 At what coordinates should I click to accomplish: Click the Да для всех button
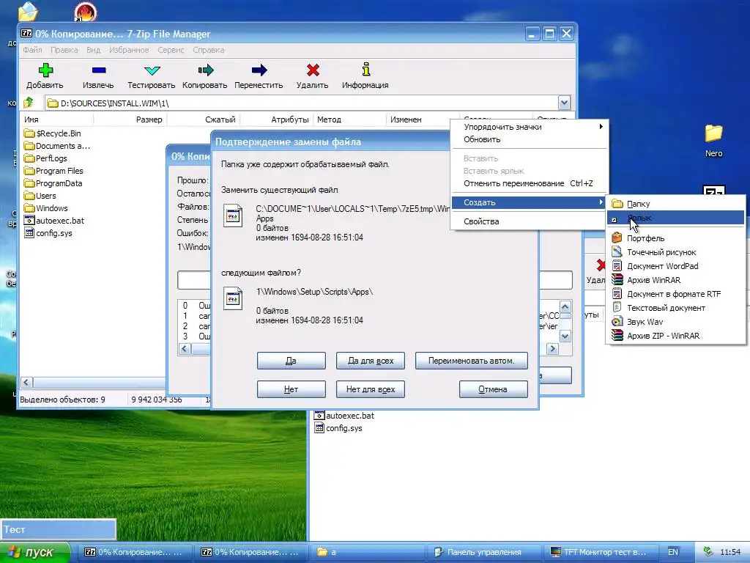pyautogui.click(x=370, y=361)
